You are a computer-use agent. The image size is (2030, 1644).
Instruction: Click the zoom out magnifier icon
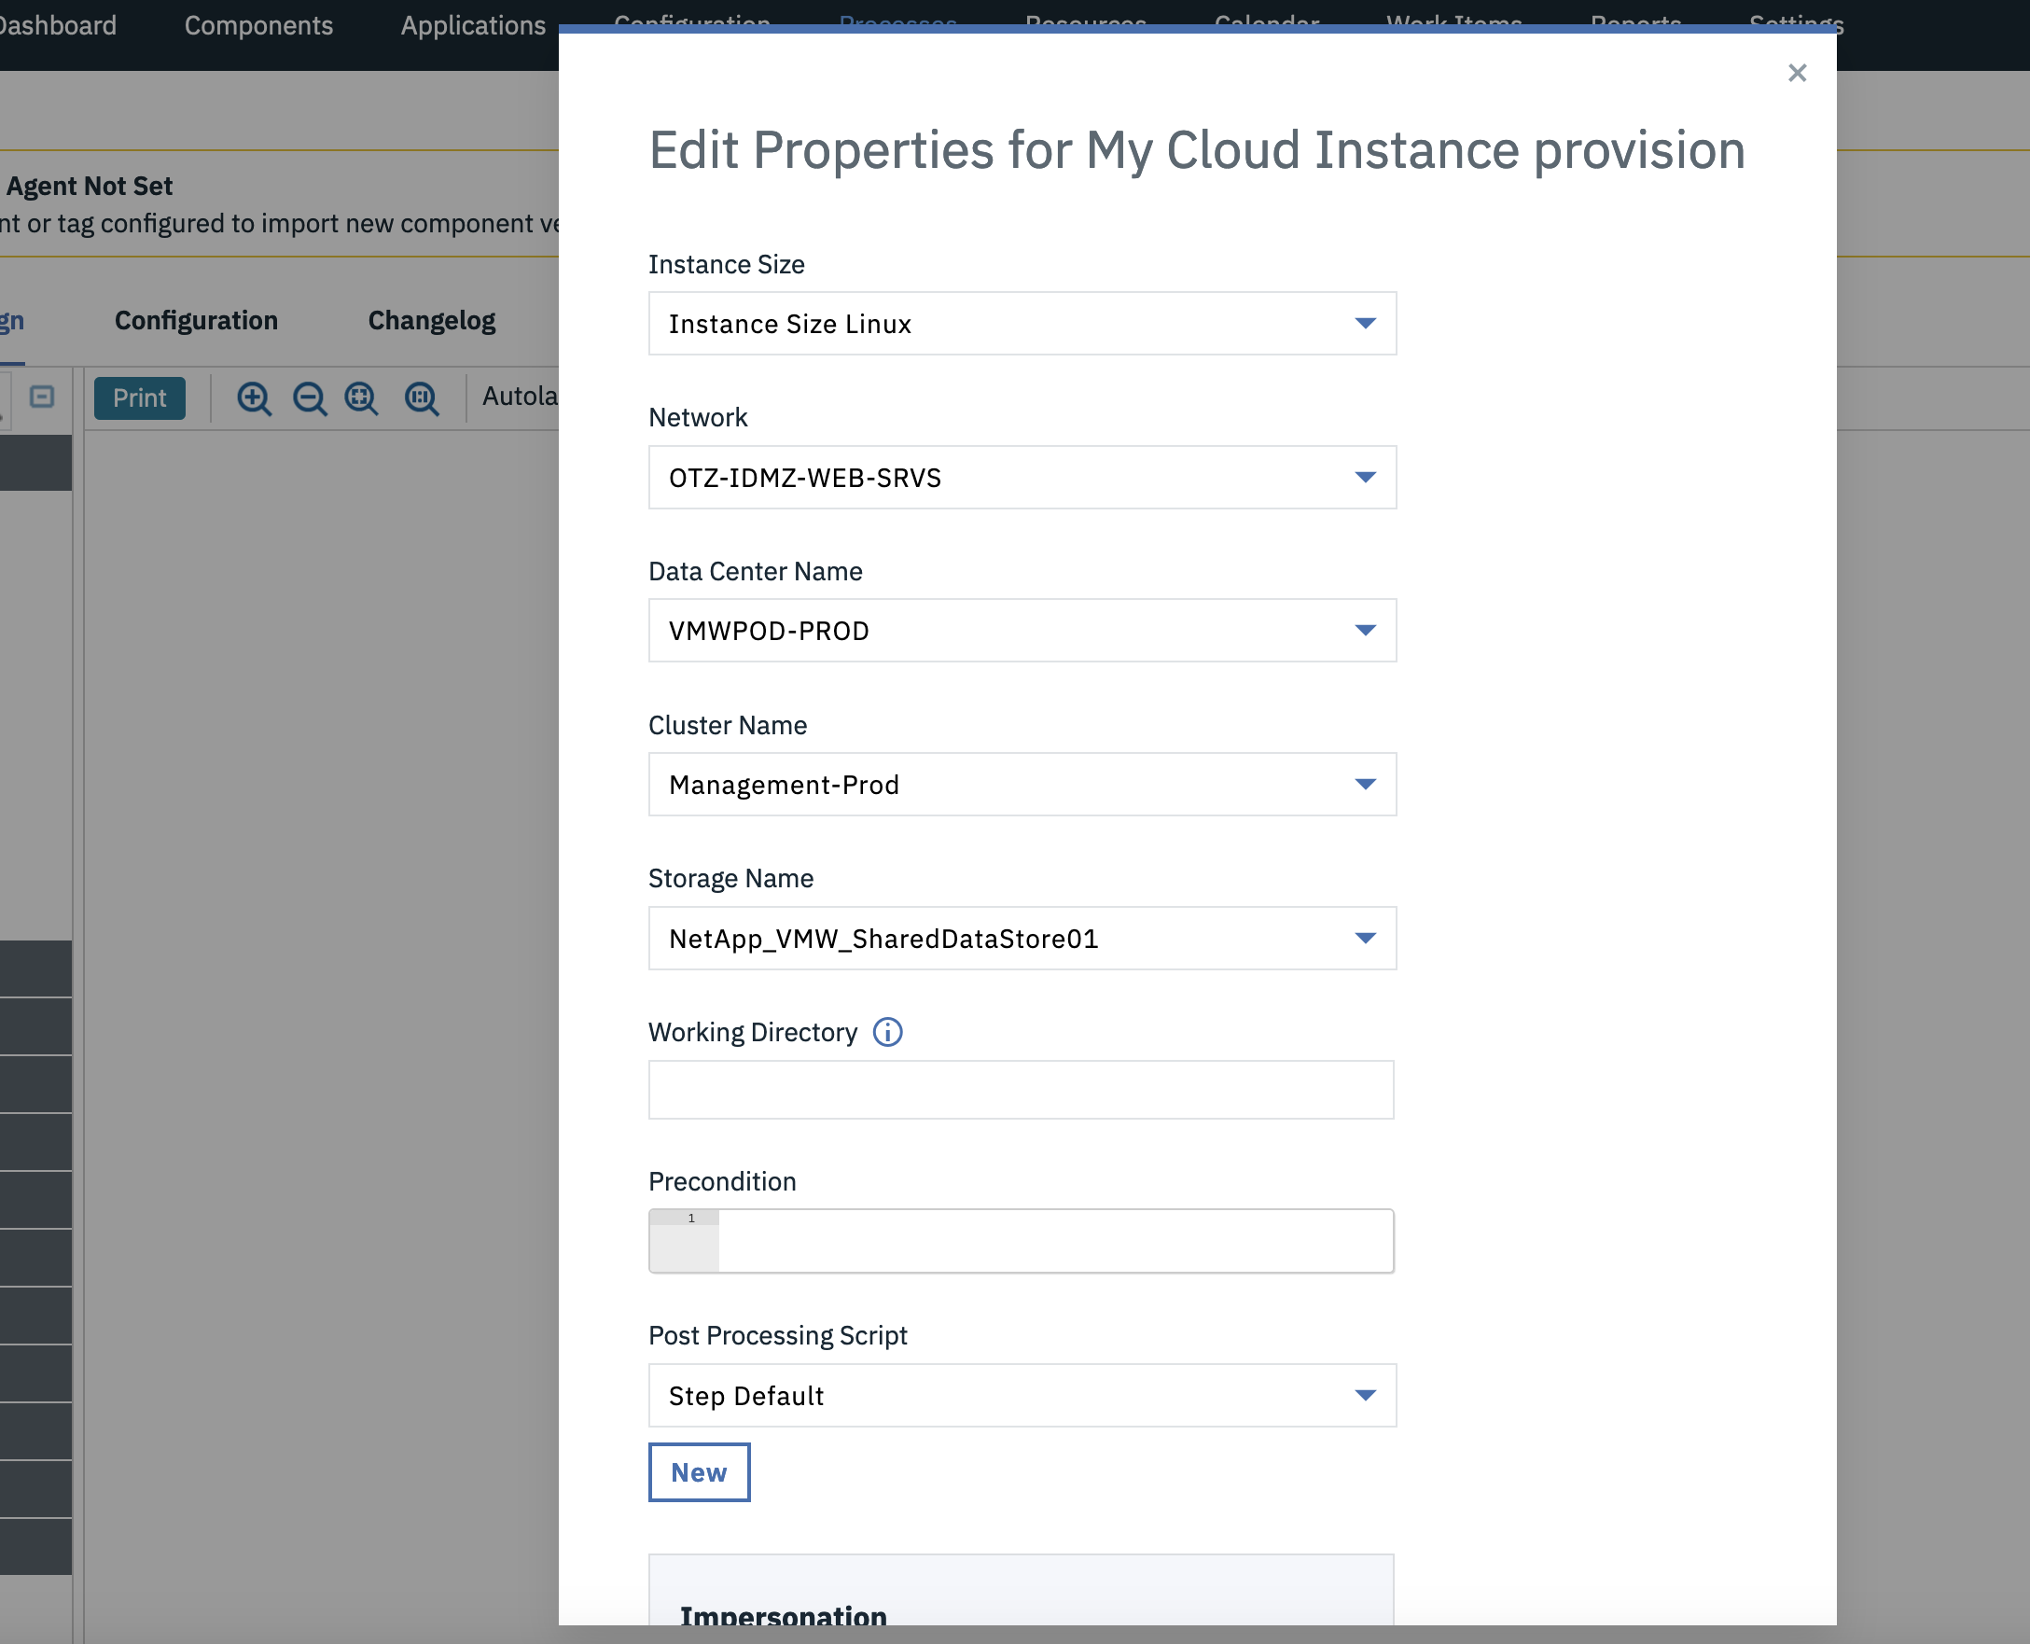pos(309,397)
